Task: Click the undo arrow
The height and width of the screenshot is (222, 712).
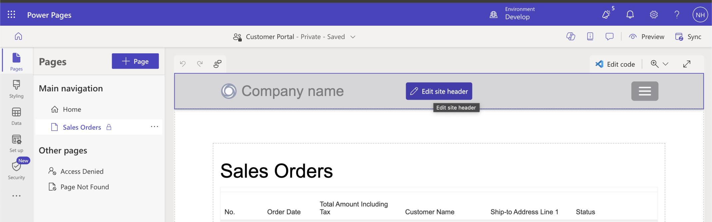Action: tap(183, 64)
